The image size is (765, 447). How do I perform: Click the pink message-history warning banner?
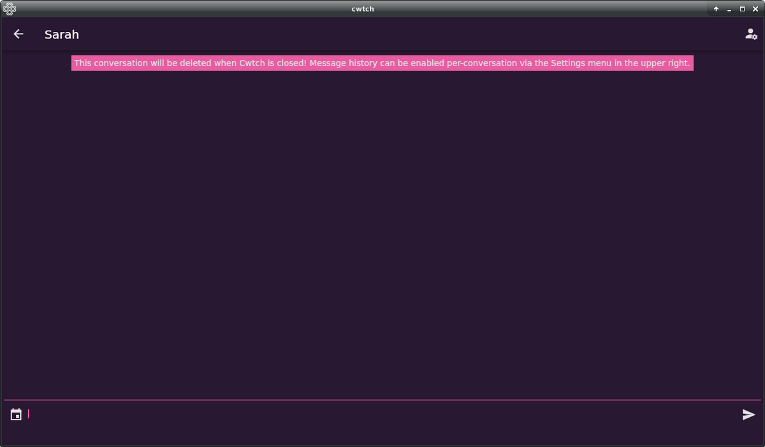[x=382, y=63]
